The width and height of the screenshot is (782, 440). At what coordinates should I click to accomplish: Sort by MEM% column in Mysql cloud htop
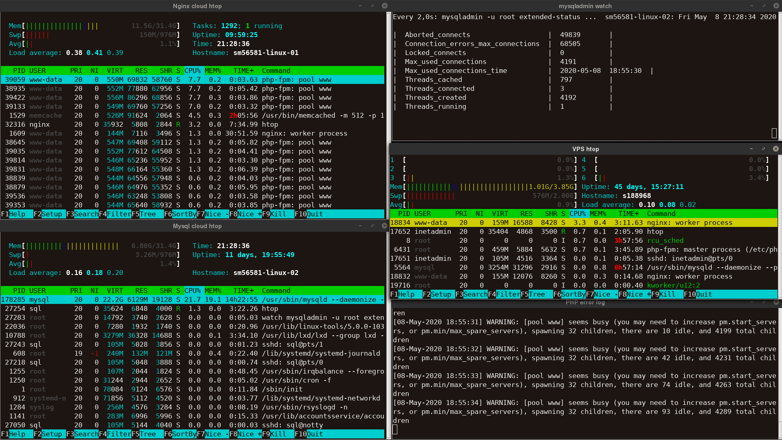coord(213,290)
